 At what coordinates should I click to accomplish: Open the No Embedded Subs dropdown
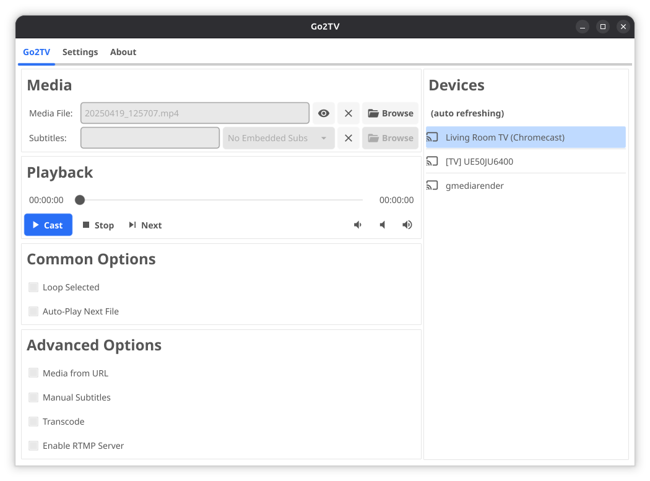coord(279,138)
